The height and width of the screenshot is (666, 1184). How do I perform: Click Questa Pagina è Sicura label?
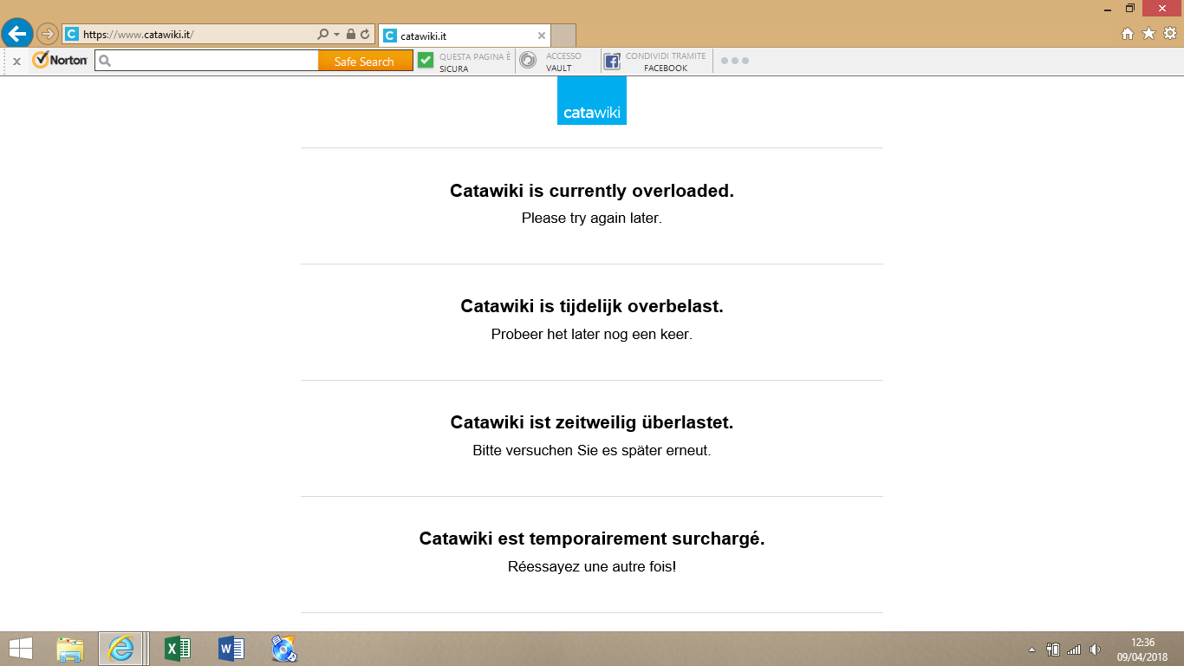tap(475, 62)
